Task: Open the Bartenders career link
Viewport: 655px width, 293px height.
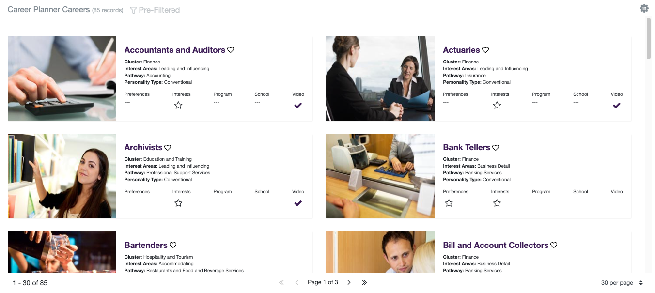Action: coord(146,245)
